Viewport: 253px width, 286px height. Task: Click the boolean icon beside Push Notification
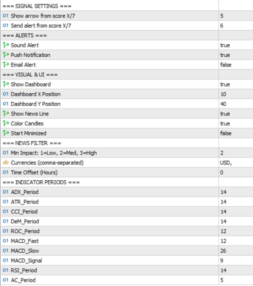[6, 55]
